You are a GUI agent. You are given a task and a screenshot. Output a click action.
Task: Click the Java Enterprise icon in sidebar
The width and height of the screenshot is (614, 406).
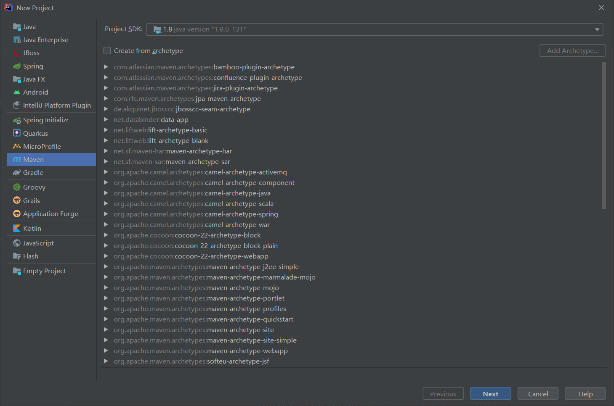[17, 40]
